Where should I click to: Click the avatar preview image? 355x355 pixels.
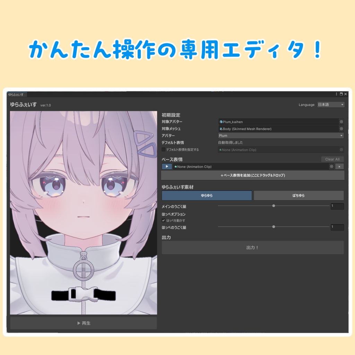pos(84,213)
